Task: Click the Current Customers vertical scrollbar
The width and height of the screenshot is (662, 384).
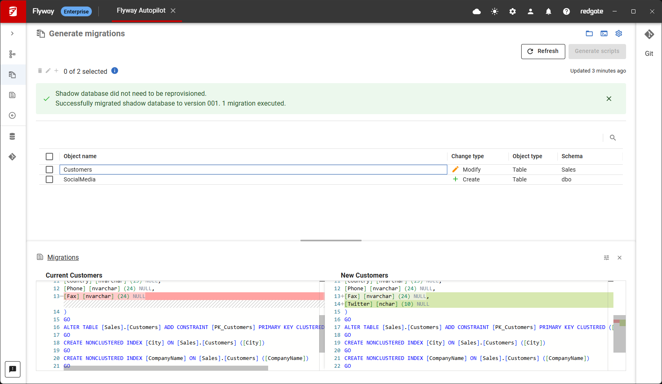Action: click(322, 334)
